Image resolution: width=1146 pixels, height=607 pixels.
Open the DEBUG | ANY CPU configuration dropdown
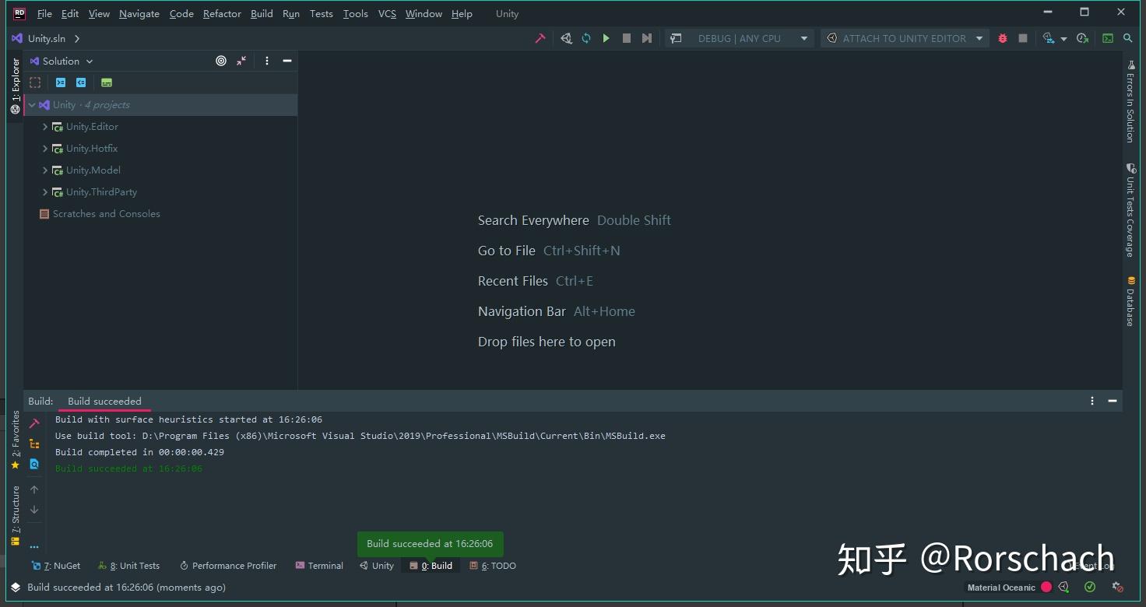click(x=740, y=38)
